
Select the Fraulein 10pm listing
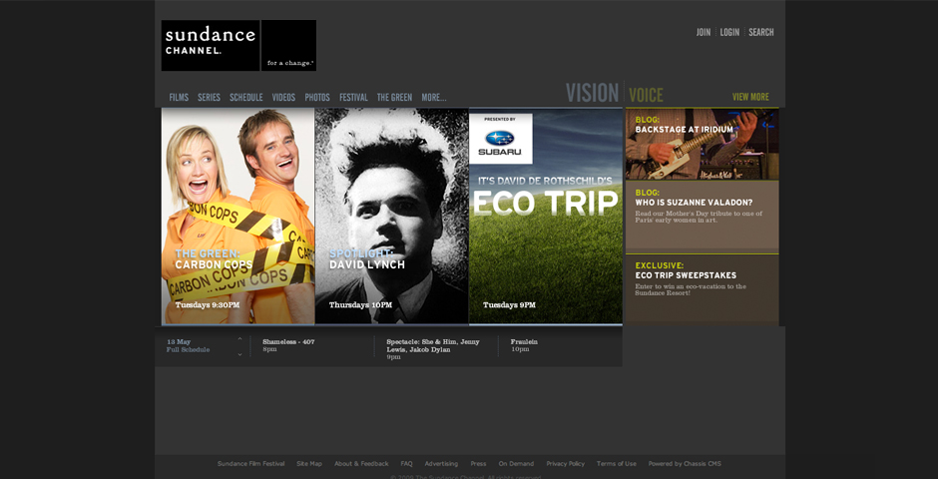click(524, 345)
